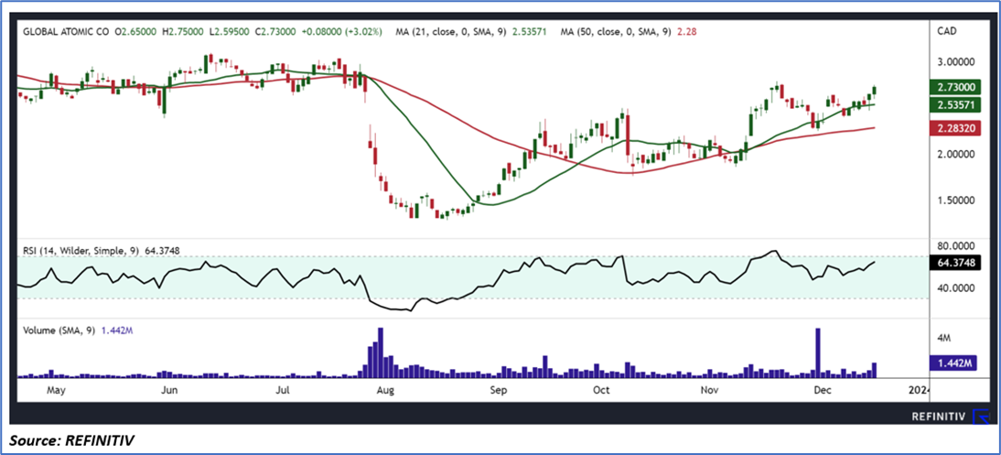Click the 80.0000 RSI axis label

[955, 246]
